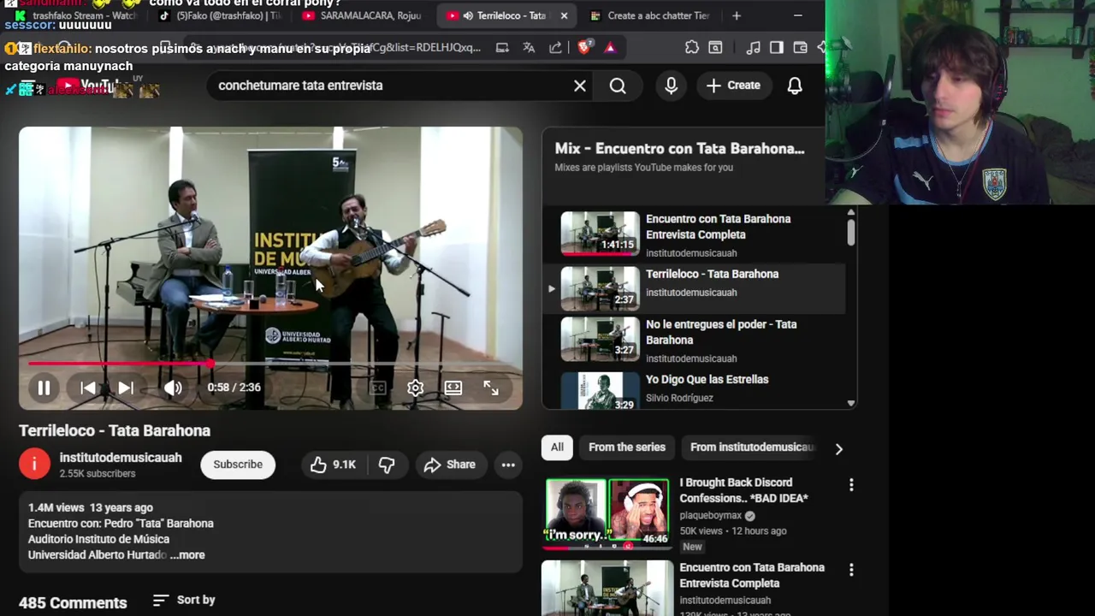The image size is (1095, 616).
Task: Open recommended Encuentro con Tata Barahona thumbnail at bottom
Action: click(x=607, y=588)
